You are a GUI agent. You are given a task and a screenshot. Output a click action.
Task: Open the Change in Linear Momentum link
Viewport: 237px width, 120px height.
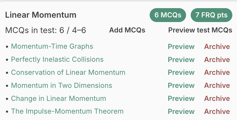pos(58,99)
